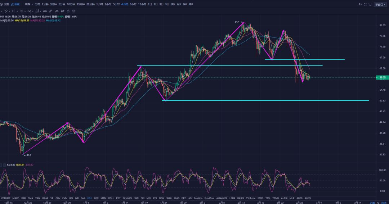The image size is (389, 204).
Task: Switch to the 3分钟 timeframe
Action: click(53, 4)
